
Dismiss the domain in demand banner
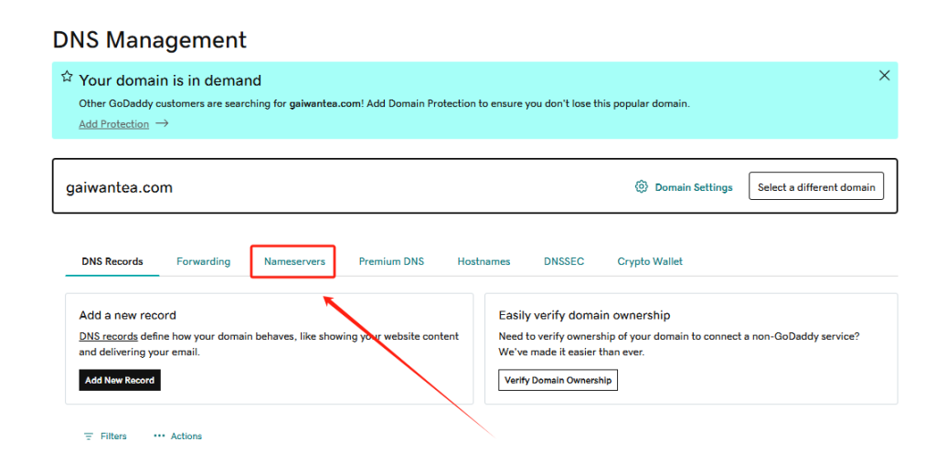[884, 76]
